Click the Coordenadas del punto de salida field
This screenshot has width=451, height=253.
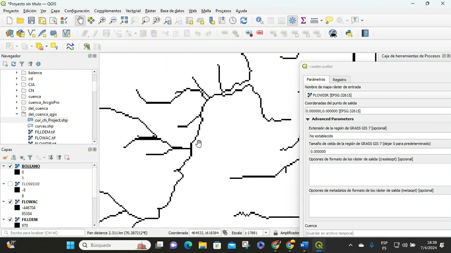pos(378,111)
